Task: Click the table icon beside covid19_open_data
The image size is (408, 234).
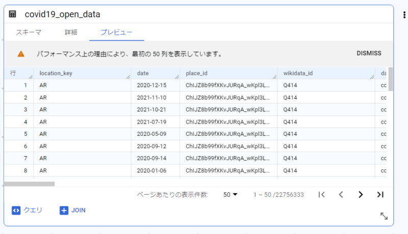Action: 12,14
